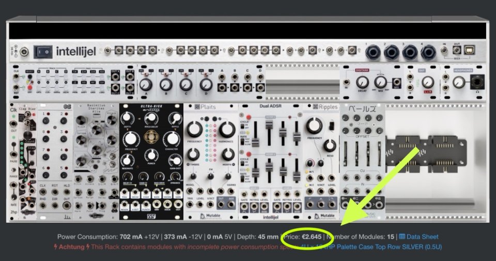Select the Ultra-Kick module title
The height and width of the screenshot is (261, 496).
pos(151,108)
